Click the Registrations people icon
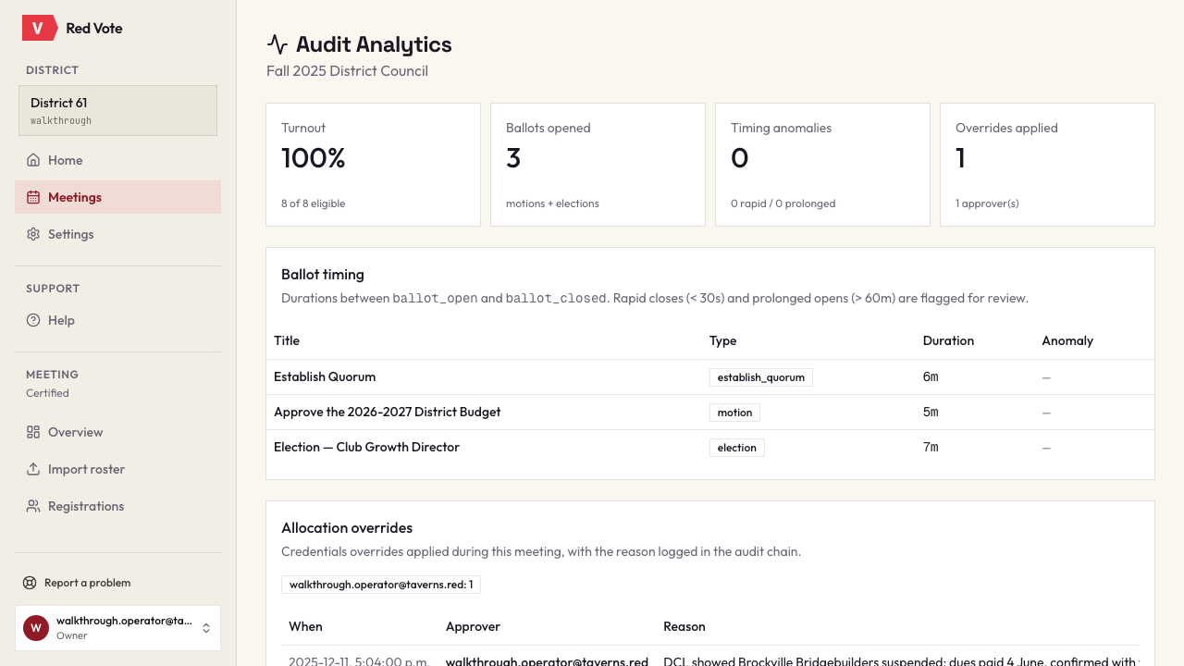The image size is (1184, 666). pos(33,506)
